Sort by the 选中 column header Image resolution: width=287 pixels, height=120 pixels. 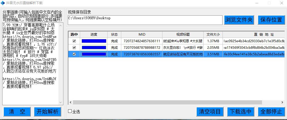74,35
